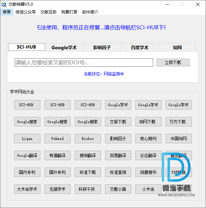Open the 百度翻译 button
Image resolution: width=206 pixels, height=208 pixels.
pos(118,155)
